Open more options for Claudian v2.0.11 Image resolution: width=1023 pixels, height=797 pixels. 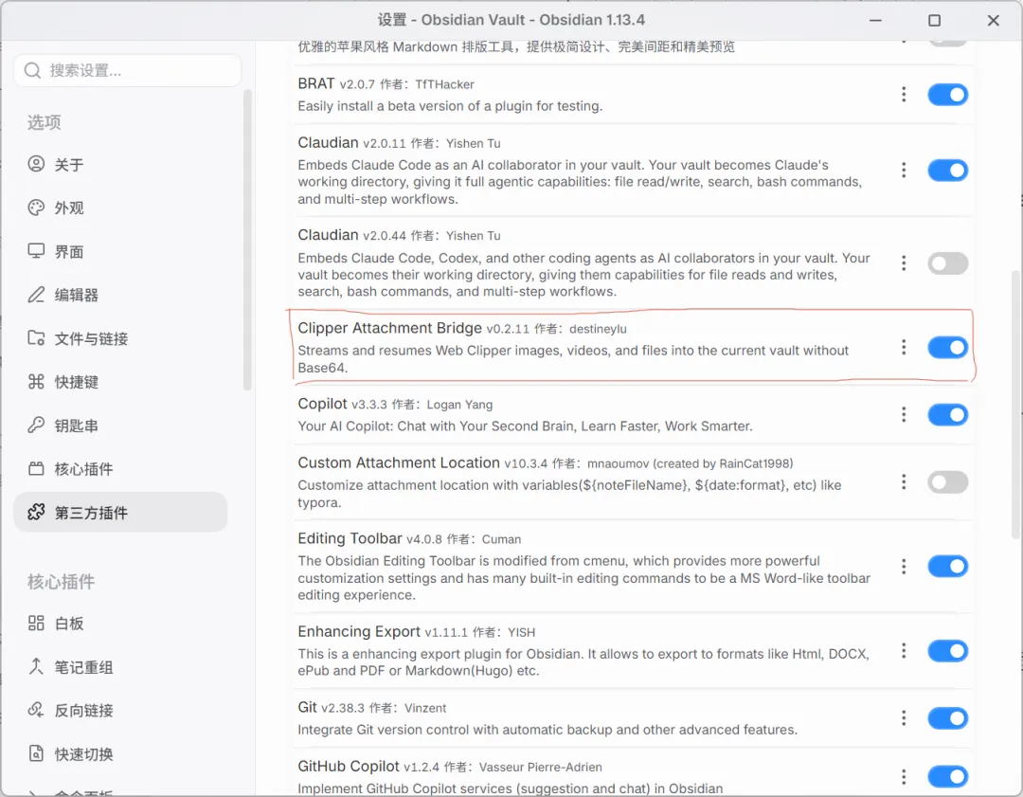coord(904,171)
